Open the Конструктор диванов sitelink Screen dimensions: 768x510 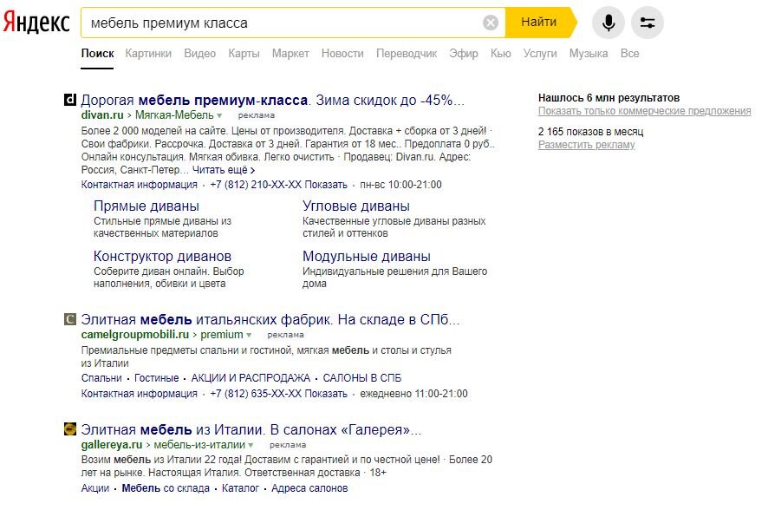click(x=162, y=256)
